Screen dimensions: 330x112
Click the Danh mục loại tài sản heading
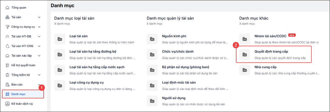click(74, 18)
